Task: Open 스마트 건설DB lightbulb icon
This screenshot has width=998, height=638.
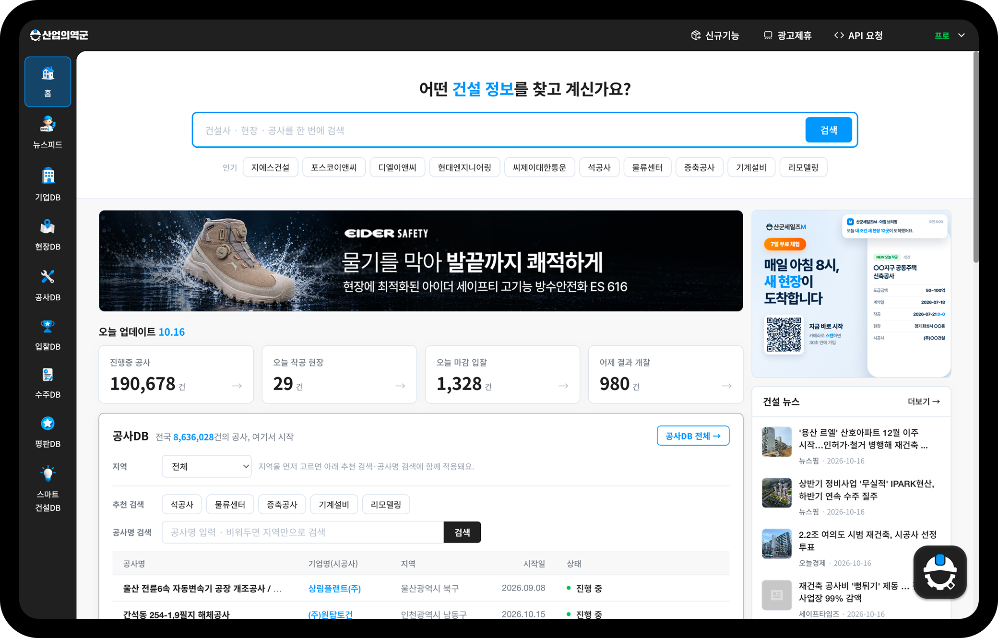Action: 48,488
